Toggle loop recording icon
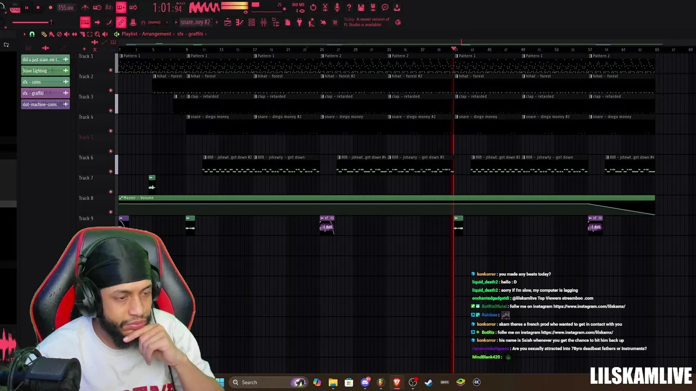 coord(133,8)
